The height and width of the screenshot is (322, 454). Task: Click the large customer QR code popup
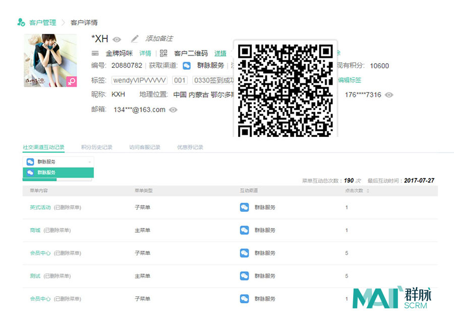[285, 90]
